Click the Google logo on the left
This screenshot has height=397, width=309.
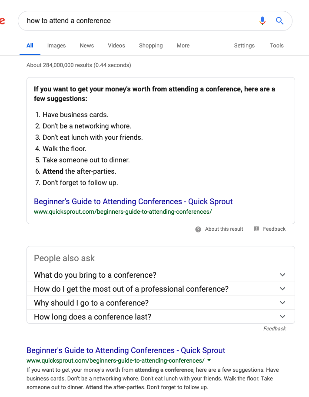point(3,20)
